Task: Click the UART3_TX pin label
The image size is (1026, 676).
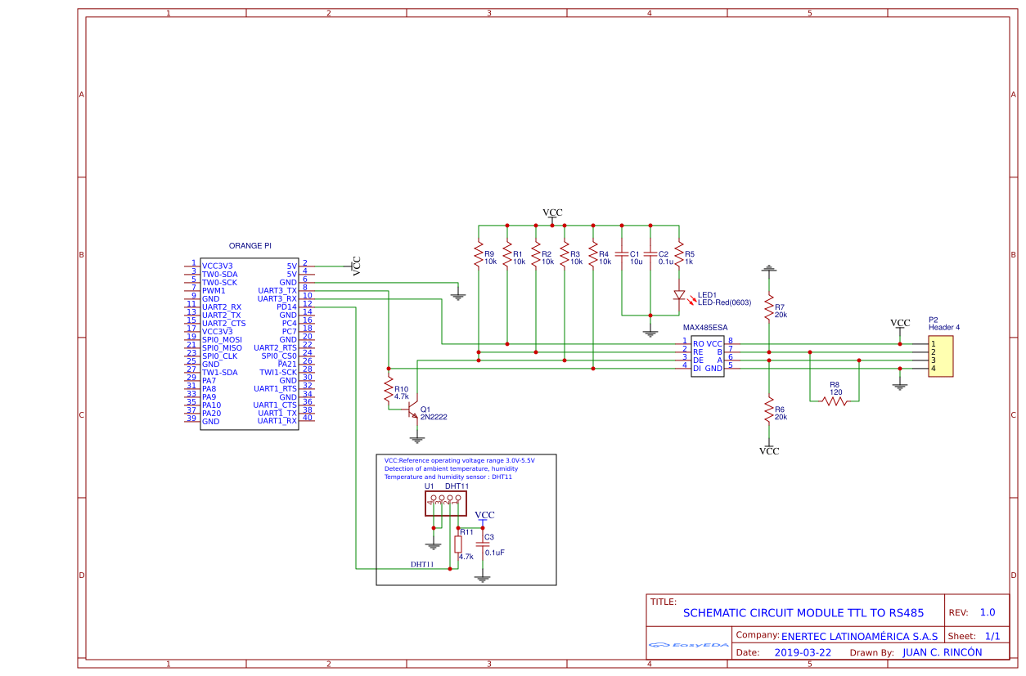Action: tap(277, 290)
